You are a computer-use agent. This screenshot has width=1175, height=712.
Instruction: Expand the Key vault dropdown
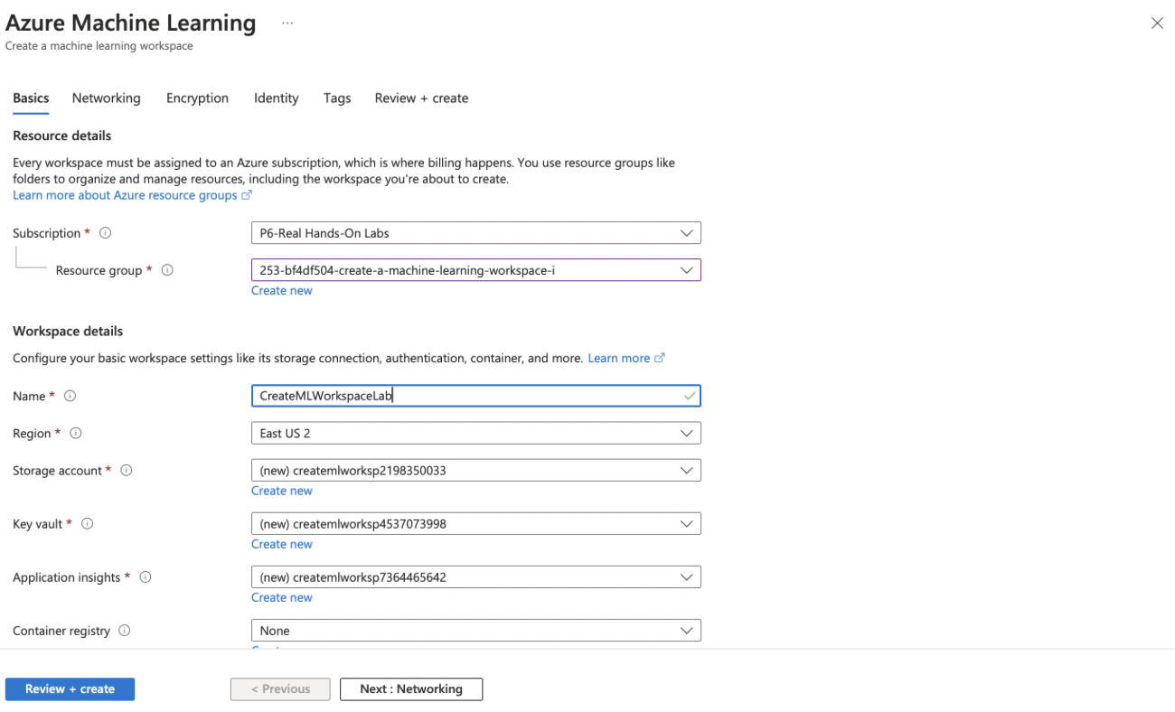475,524
